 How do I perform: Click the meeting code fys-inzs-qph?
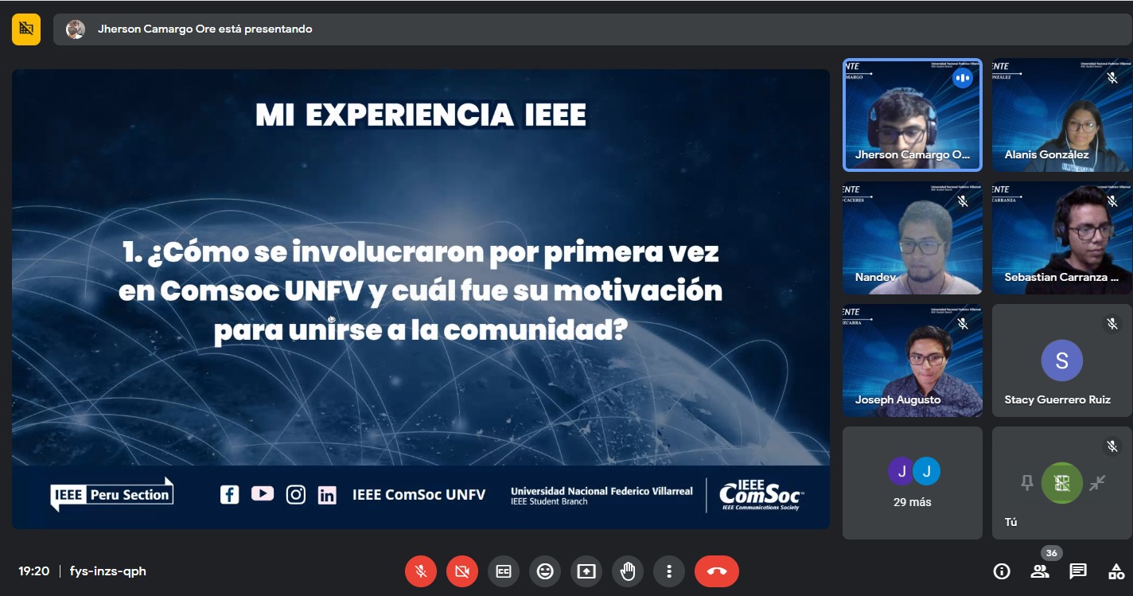(x=108, y=571)
